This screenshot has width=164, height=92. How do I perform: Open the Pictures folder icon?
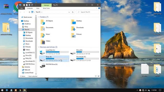tap(73, 35)
